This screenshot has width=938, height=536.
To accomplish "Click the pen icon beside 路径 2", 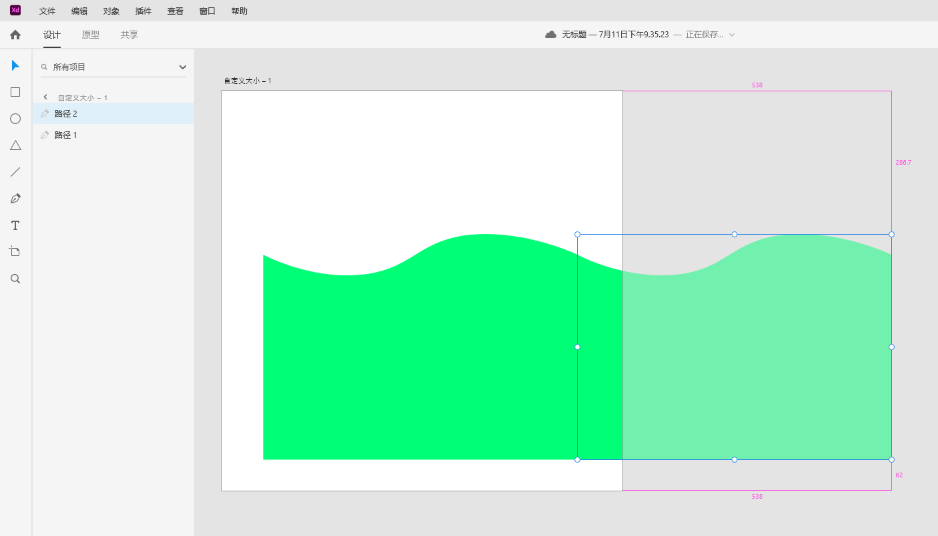I will coord(45,113).
